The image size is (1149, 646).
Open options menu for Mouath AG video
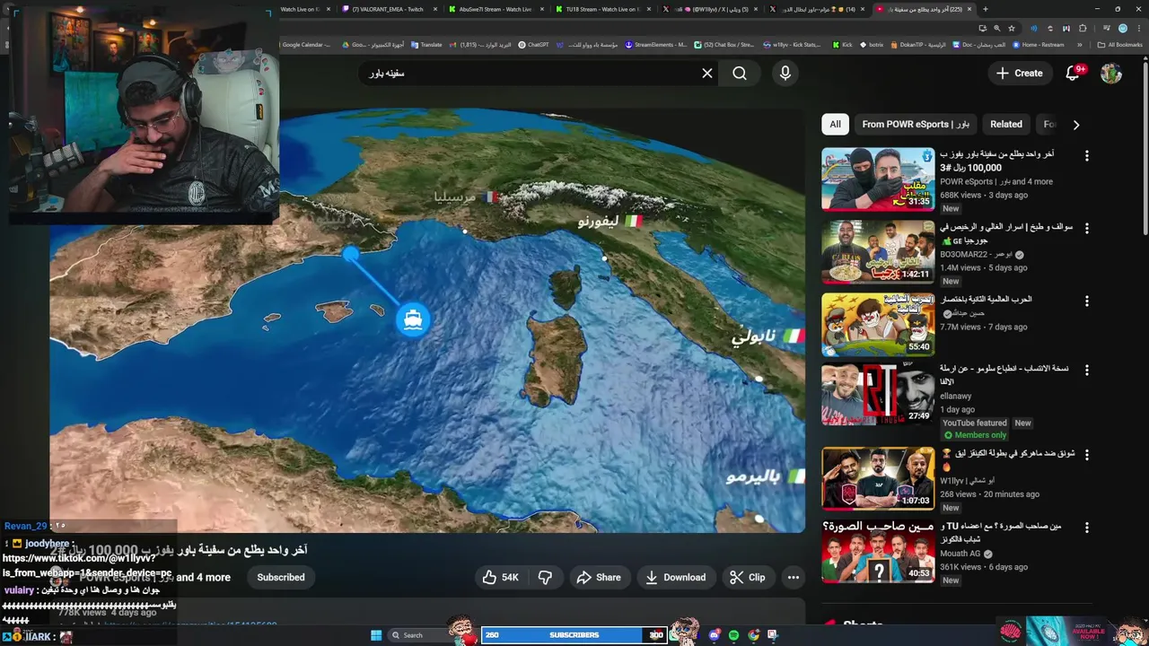(x=1086, y=528)
